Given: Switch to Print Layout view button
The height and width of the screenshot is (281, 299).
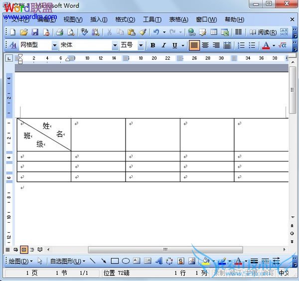Looking at the screenshot, I should coord(24,250).
